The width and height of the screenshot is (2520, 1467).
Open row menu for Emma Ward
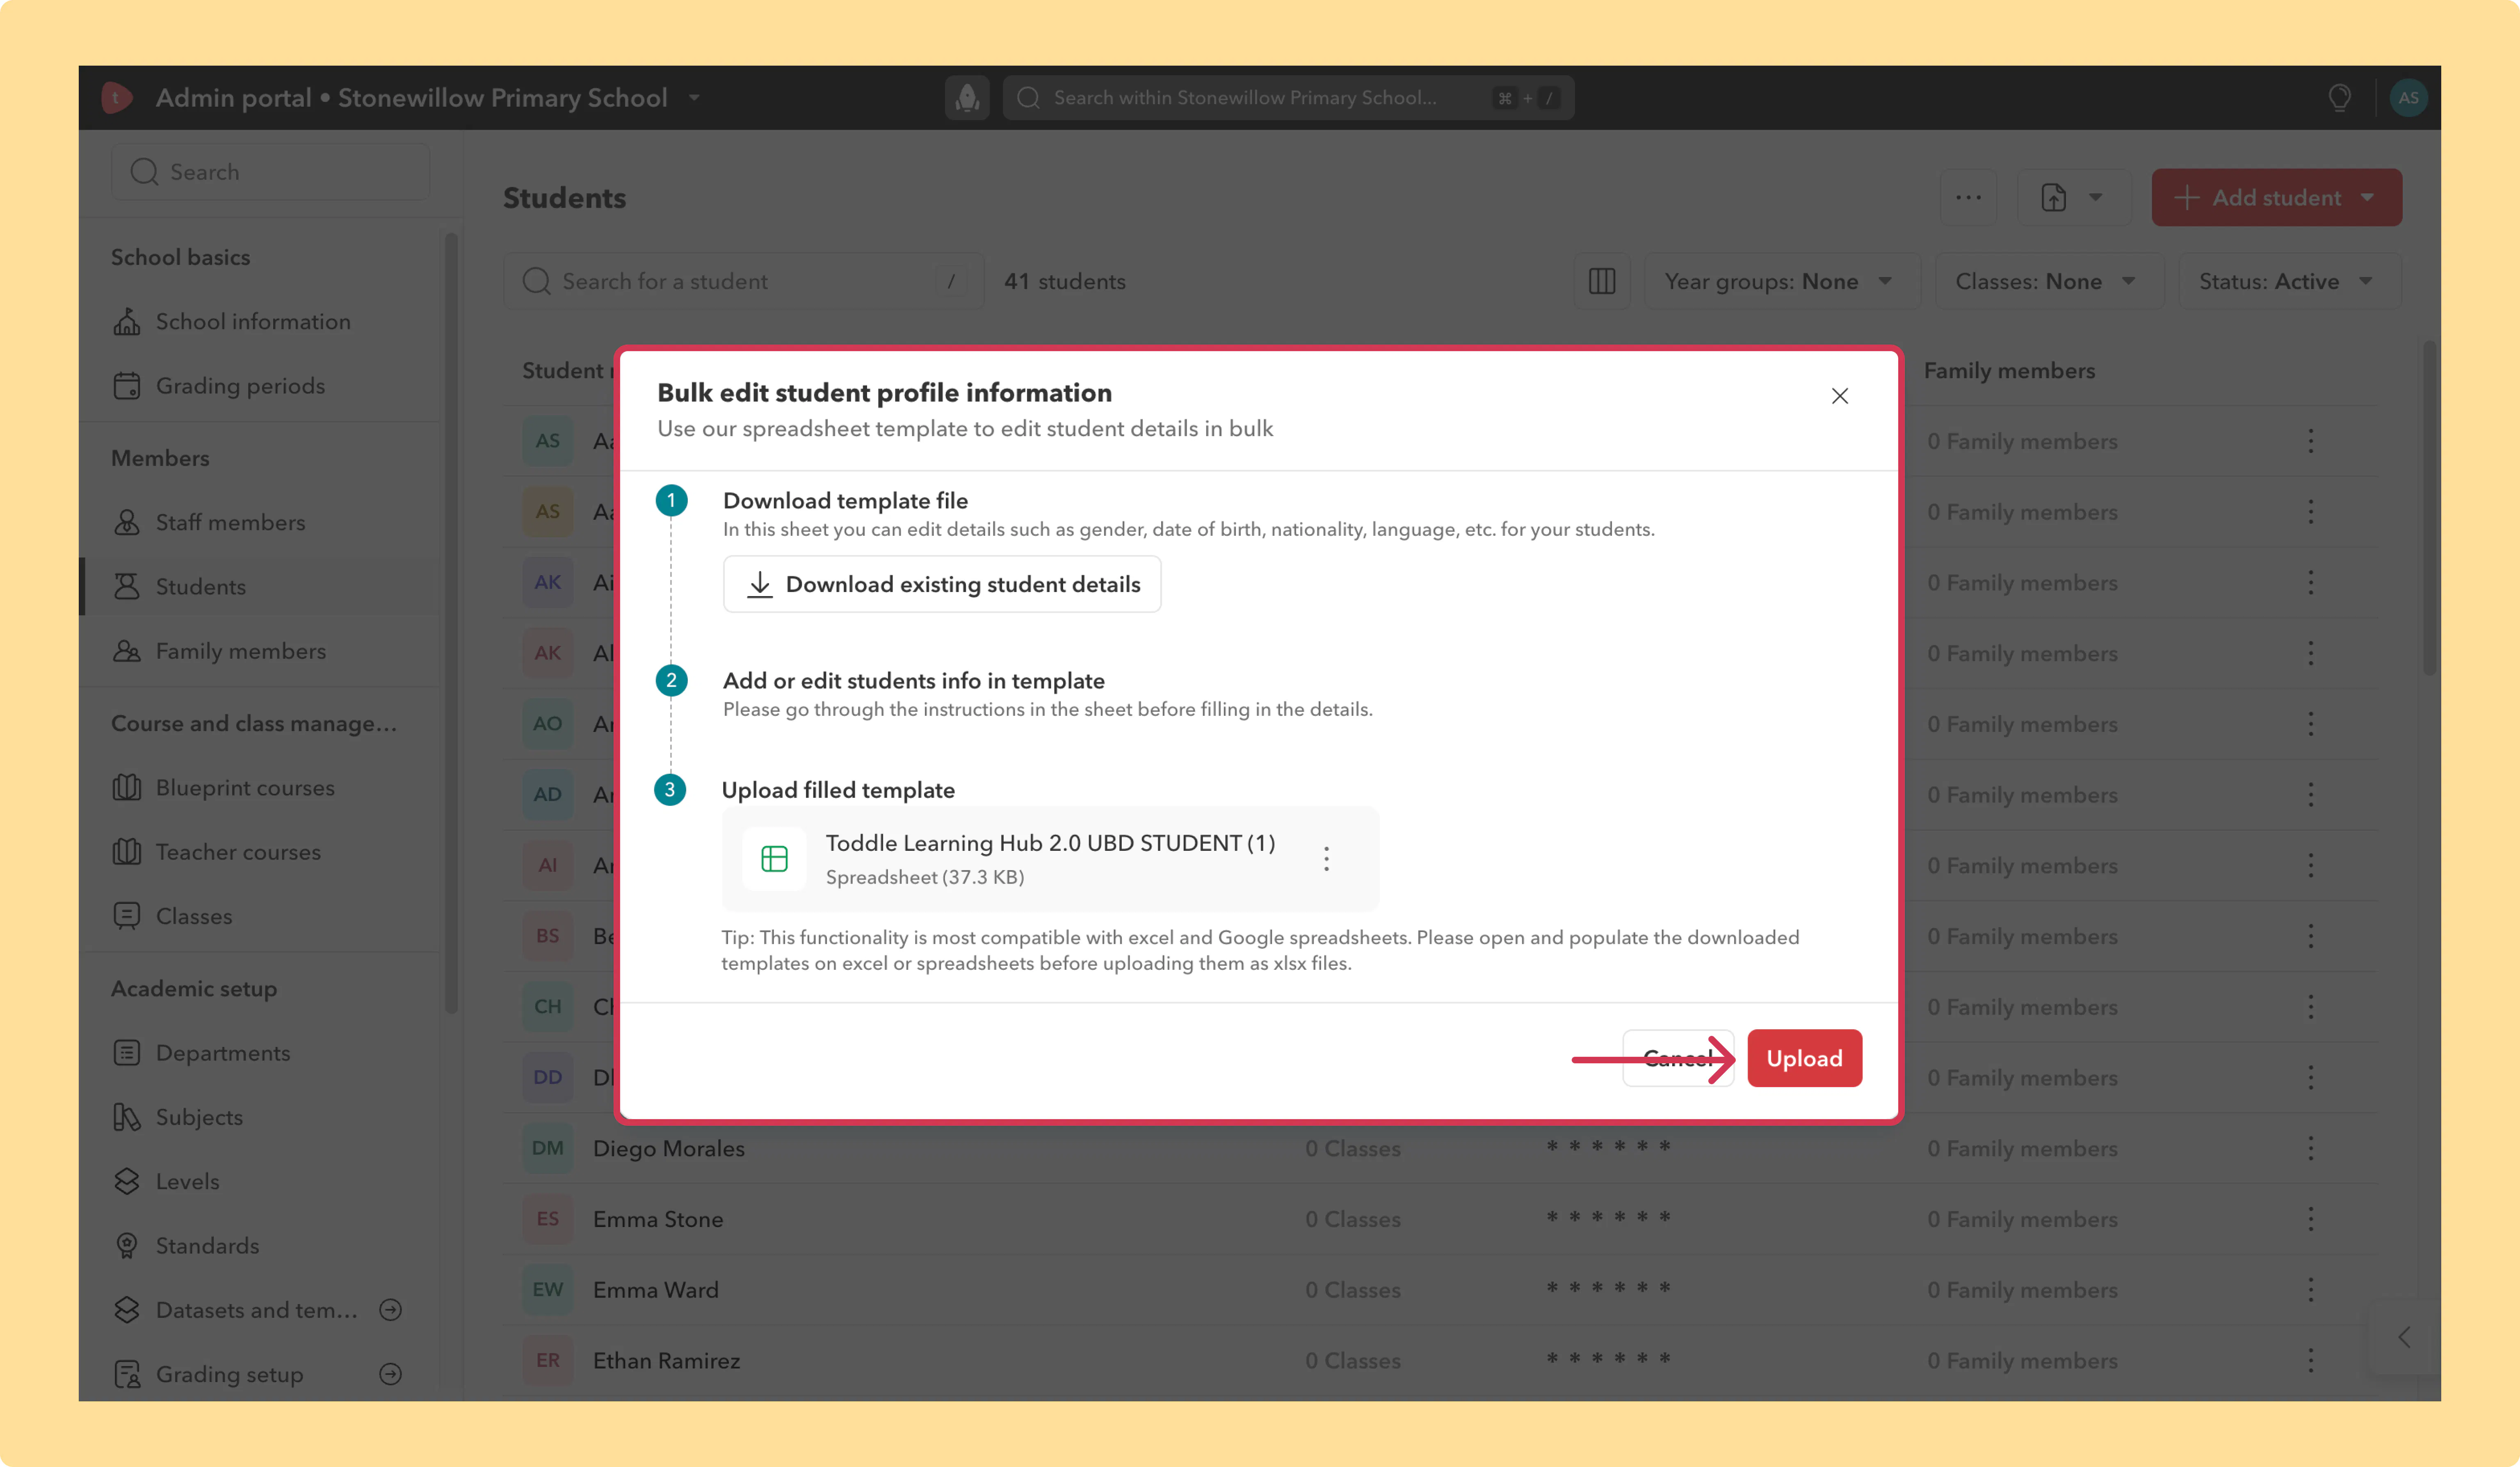(2310, 1290)
